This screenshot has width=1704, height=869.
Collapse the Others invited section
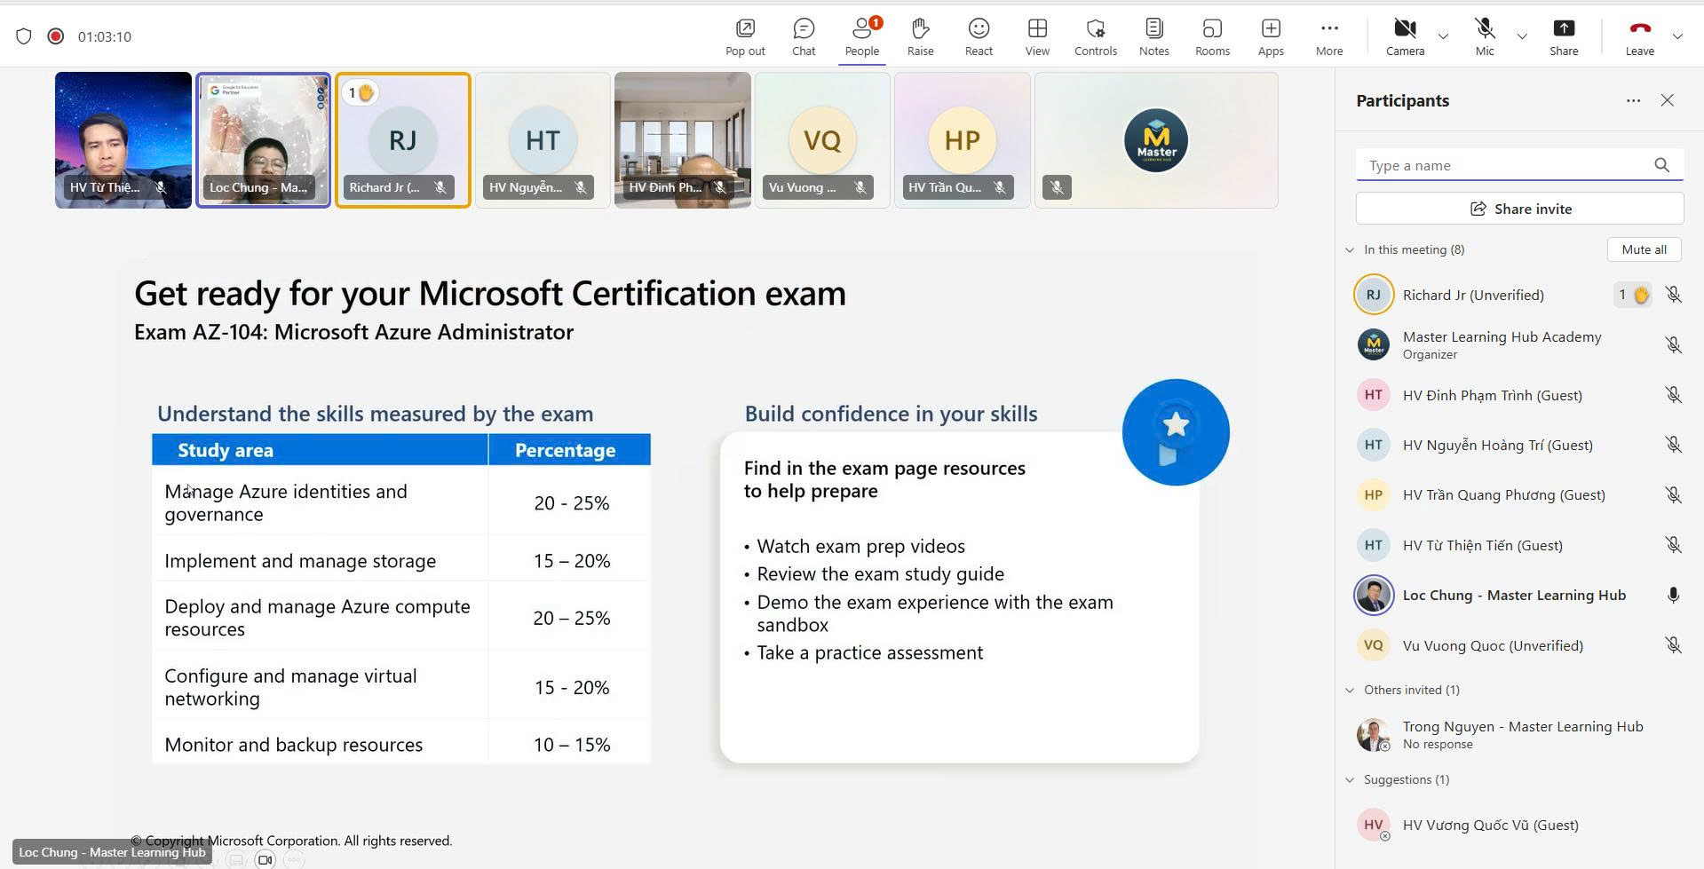pos(1350,691)
